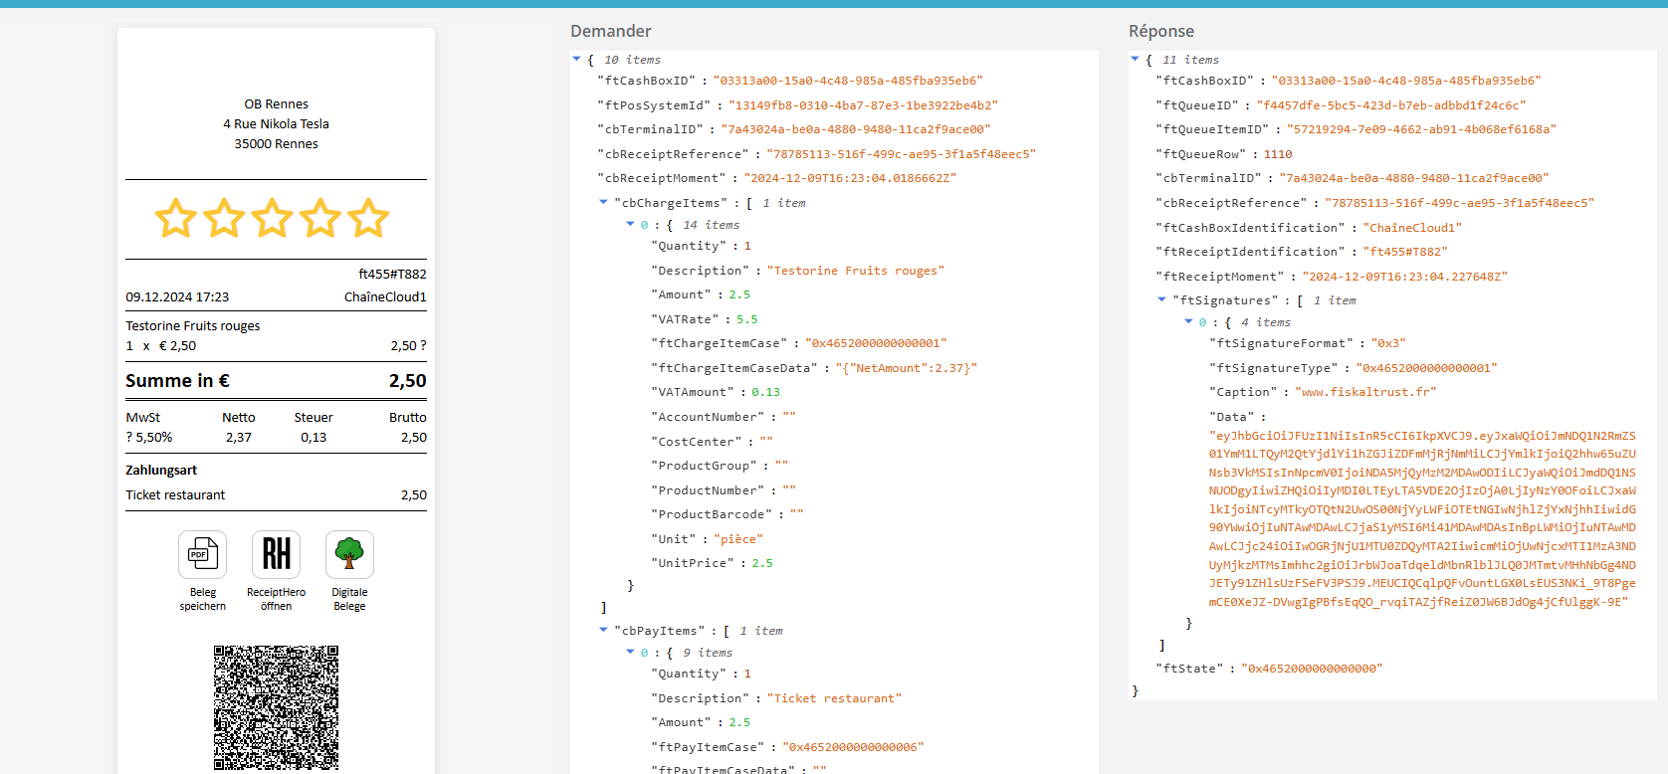Select the third rating star
Image resolution: width=1668 pixels, height=774 pixels.
pos(273,218)
